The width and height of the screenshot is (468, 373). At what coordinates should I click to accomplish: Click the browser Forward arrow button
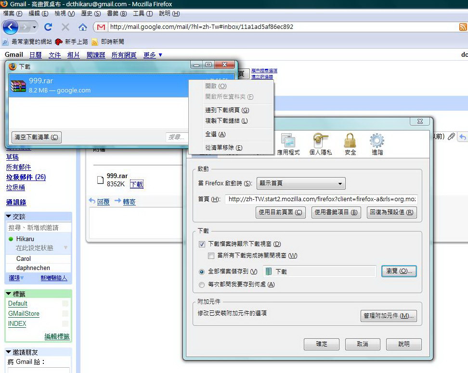tap(25, 27)
